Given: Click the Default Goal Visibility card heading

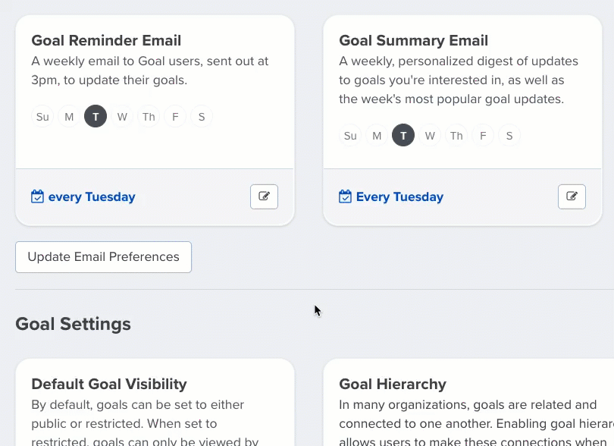Looking at the screenshot, I should [x=109, y=384].
